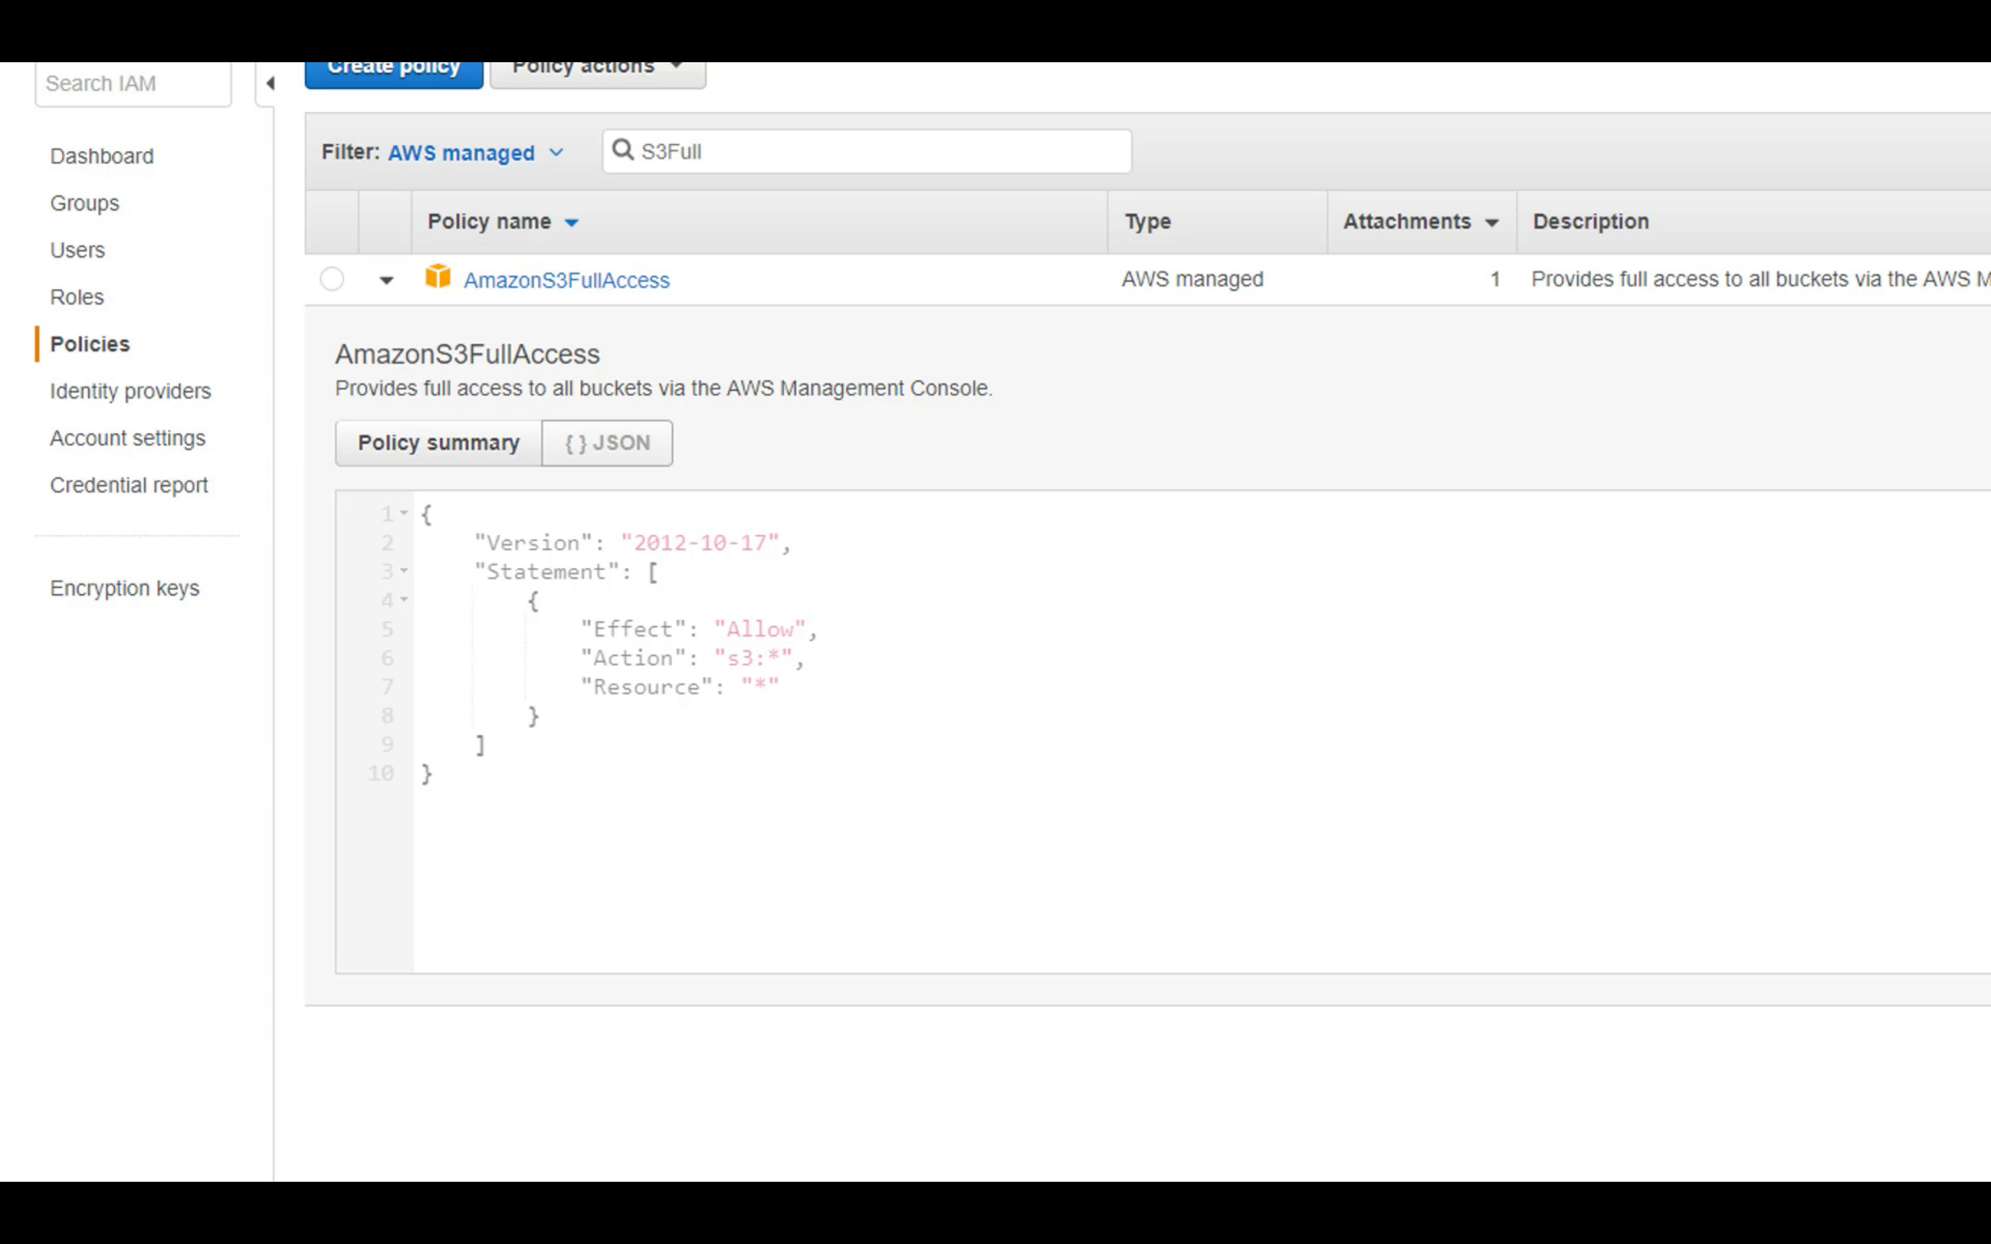Open the AWS managed filter dropdown
This screenshot has width=1991, height=1244.
coord(476,153)
